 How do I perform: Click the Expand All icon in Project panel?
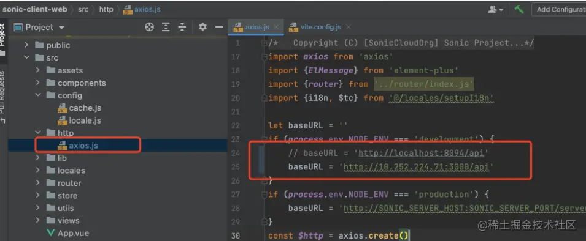(166, 27)
